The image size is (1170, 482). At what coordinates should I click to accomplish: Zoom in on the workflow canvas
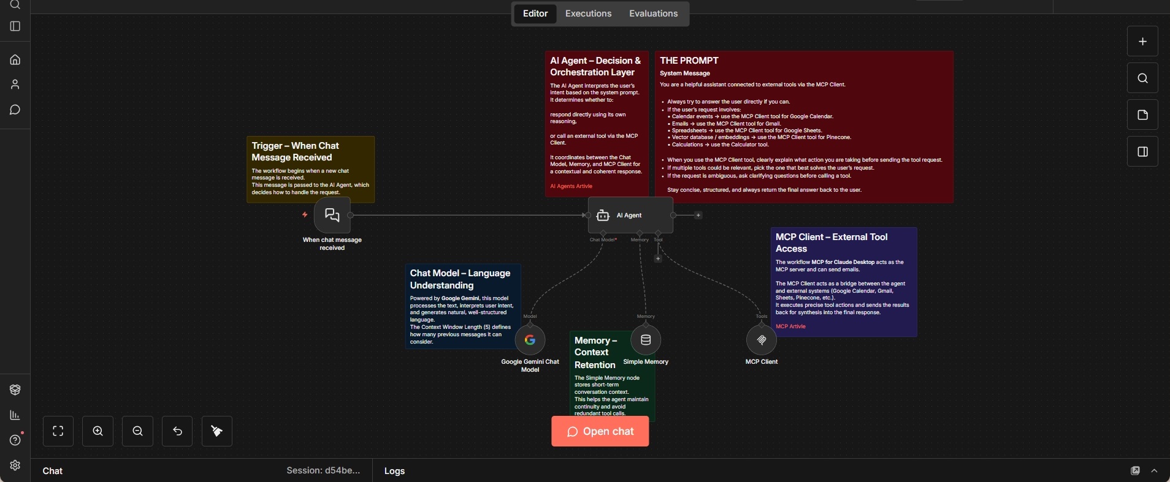(98, 431)
